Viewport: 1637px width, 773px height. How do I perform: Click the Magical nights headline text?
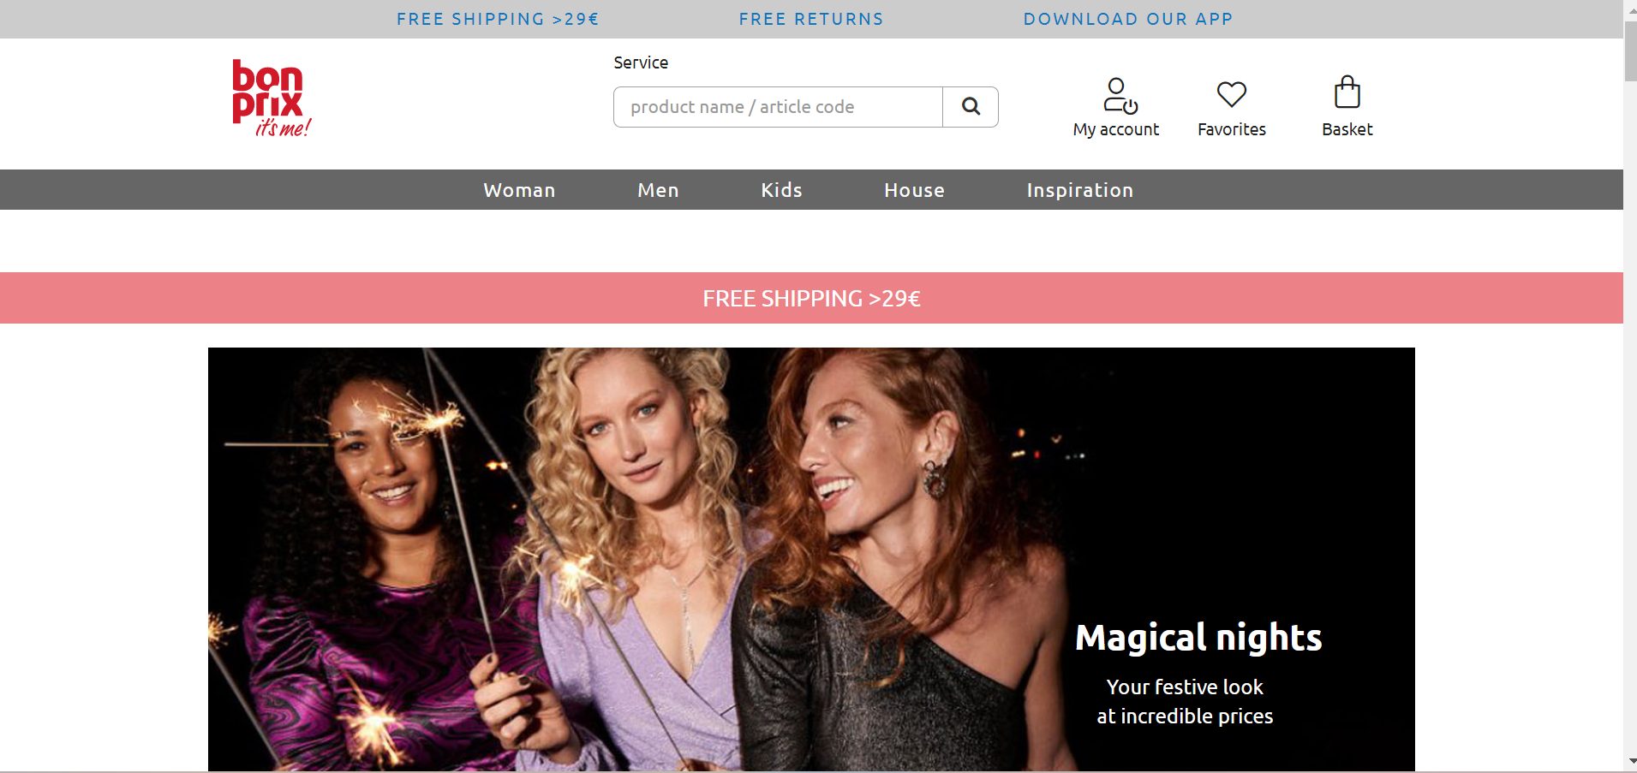click(1198, 638)
